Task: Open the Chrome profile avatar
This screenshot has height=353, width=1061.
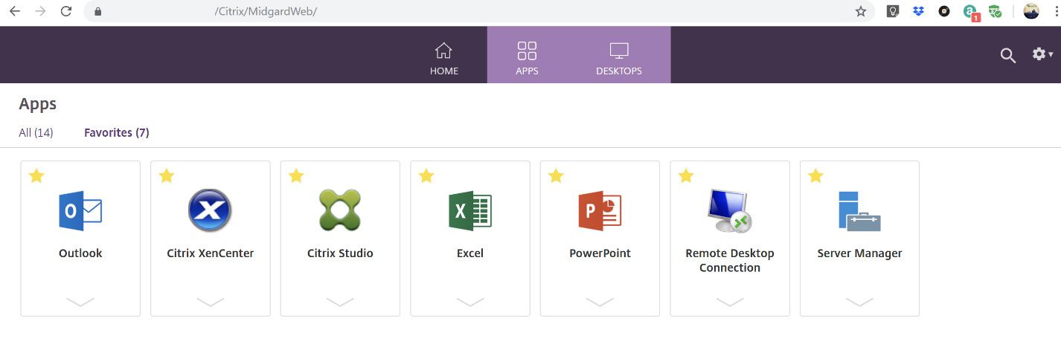Action: click(x=1031, y=11)
